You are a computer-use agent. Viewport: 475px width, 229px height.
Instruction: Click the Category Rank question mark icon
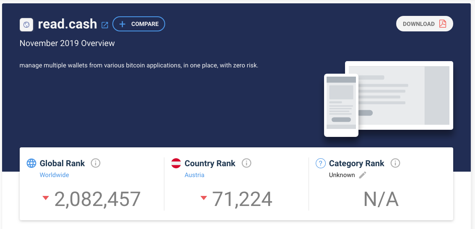320,163
